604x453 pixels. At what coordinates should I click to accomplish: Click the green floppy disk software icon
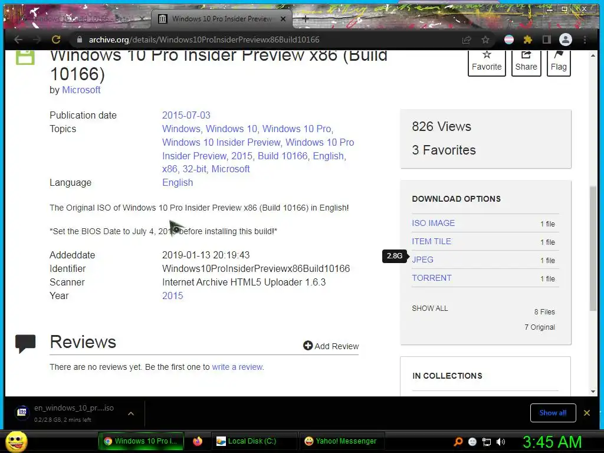tap(25, 58)
